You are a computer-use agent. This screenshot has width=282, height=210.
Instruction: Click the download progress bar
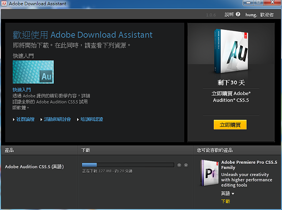coord(128,165)
